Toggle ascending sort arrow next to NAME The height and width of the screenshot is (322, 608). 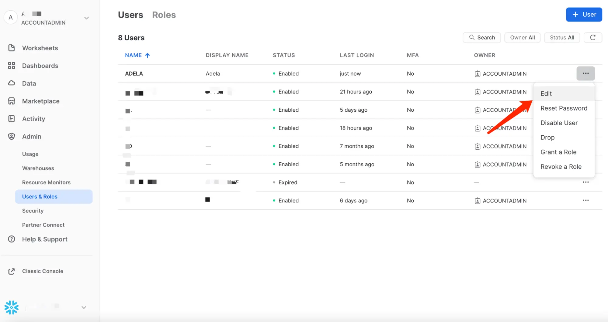pyautogui.click(x=148, y=55)
